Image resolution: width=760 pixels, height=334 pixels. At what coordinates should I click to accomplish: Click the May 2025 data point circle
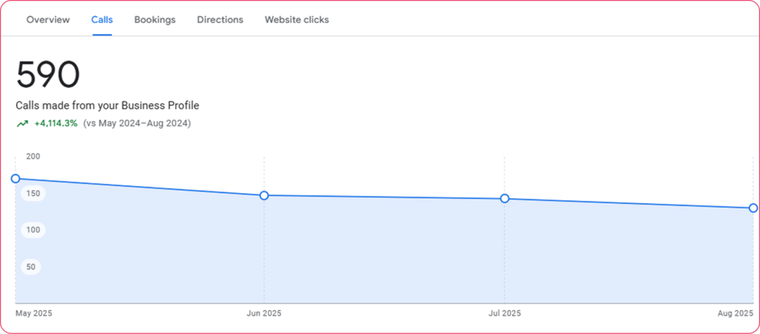pos(16,179)
